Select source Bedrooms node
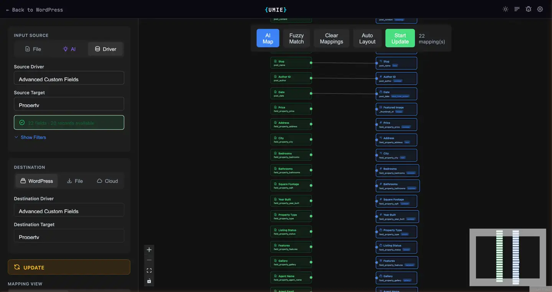Image resolution: width=552 pixels, height=292 pixels. [291, 155]
